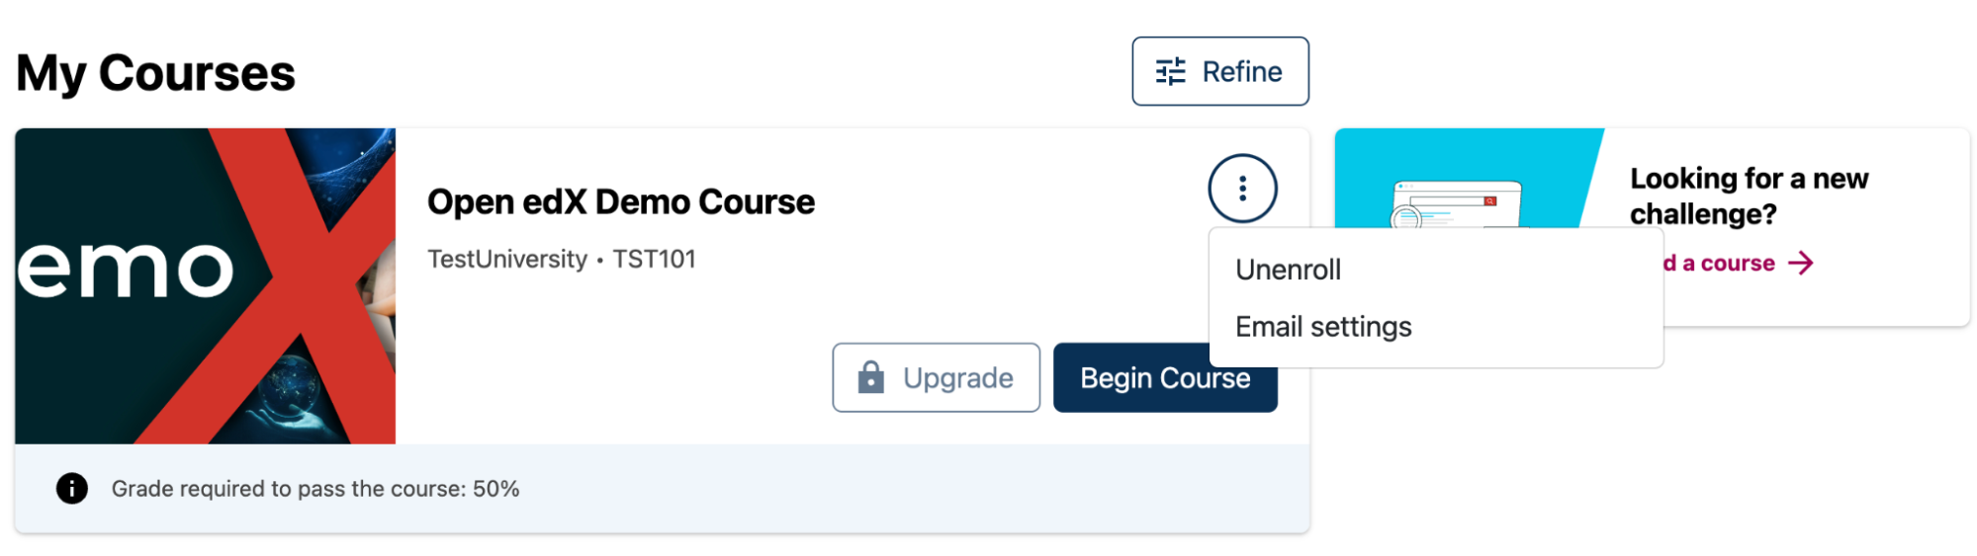Click the 'Grade required to pass' banner text
The image size is (1977, 556).
coord(315,489)
